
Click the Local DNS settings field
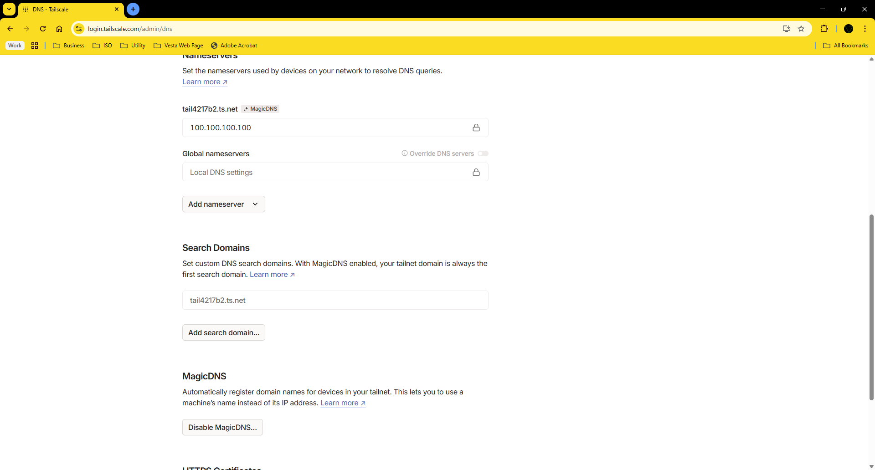pyautogui.click(x=335, y=172)
